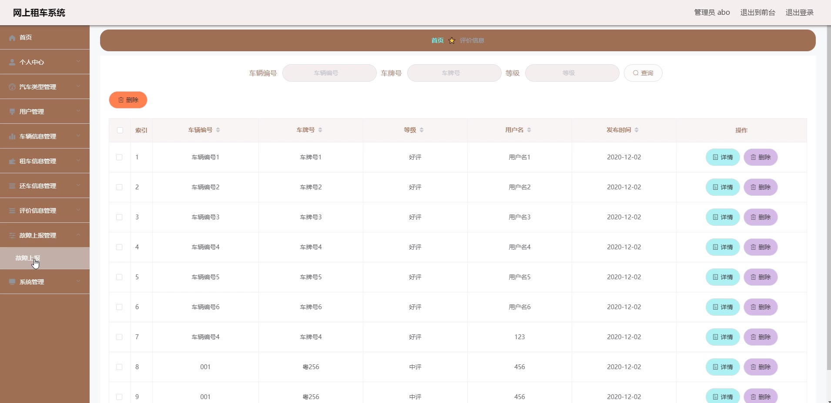Image resolution: width=831 pixels, height=403 pixels.
Task: Click the vertical page scrollbar
Action: pos(829,198)
